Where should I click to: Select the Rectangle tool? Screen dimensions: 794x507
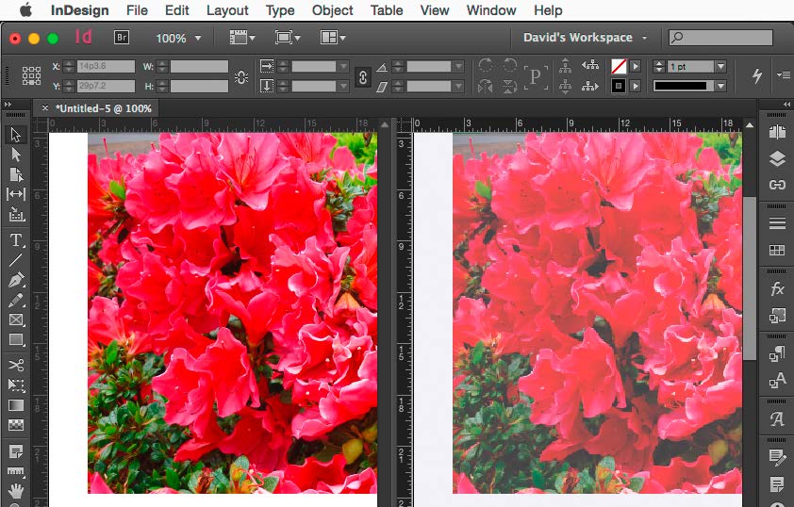click(16, 339)
